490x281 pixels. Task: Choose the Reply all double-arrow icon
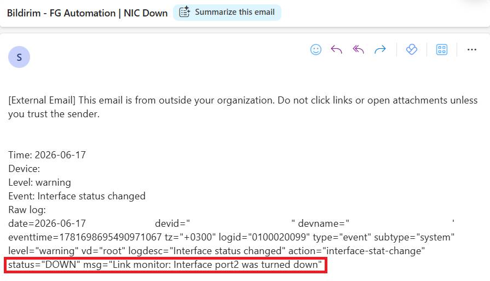click(359, 49)
